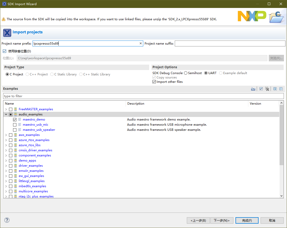
Task: Click the <上一步(B) back button
Action: pyautogui.click(x=198, y=221)
